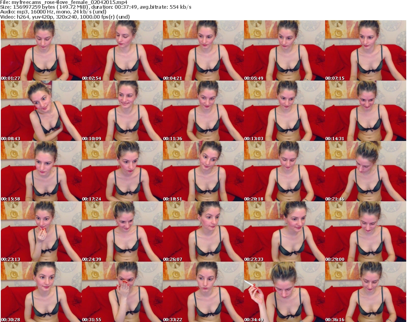
Task: Click the Size and duration info line
Action: pyautogui.click(x=96, y=7)
